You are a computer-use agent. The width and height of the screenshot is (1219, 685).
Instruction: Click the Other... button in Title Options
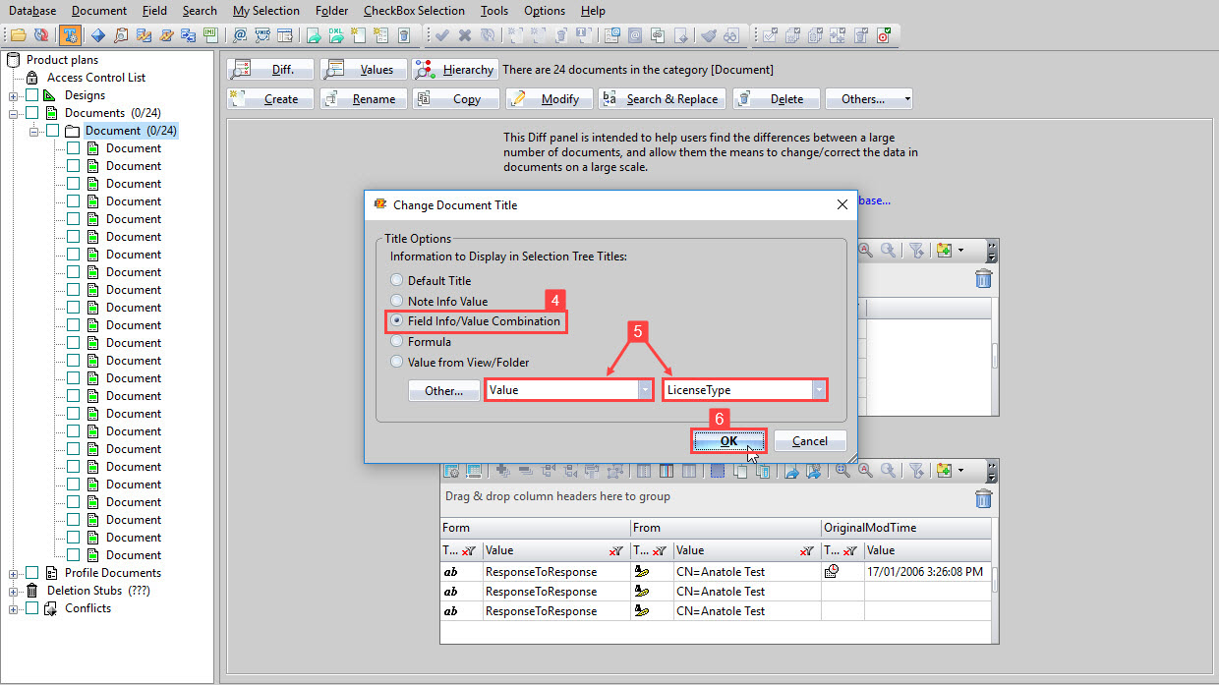(x=444, y=390)
